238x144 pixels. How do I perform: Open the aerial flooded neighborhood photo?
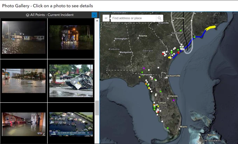71,124
